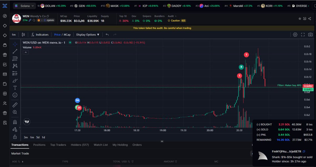
Task: Open the users/referral icon in the sidebar
Action: (5, 104)
